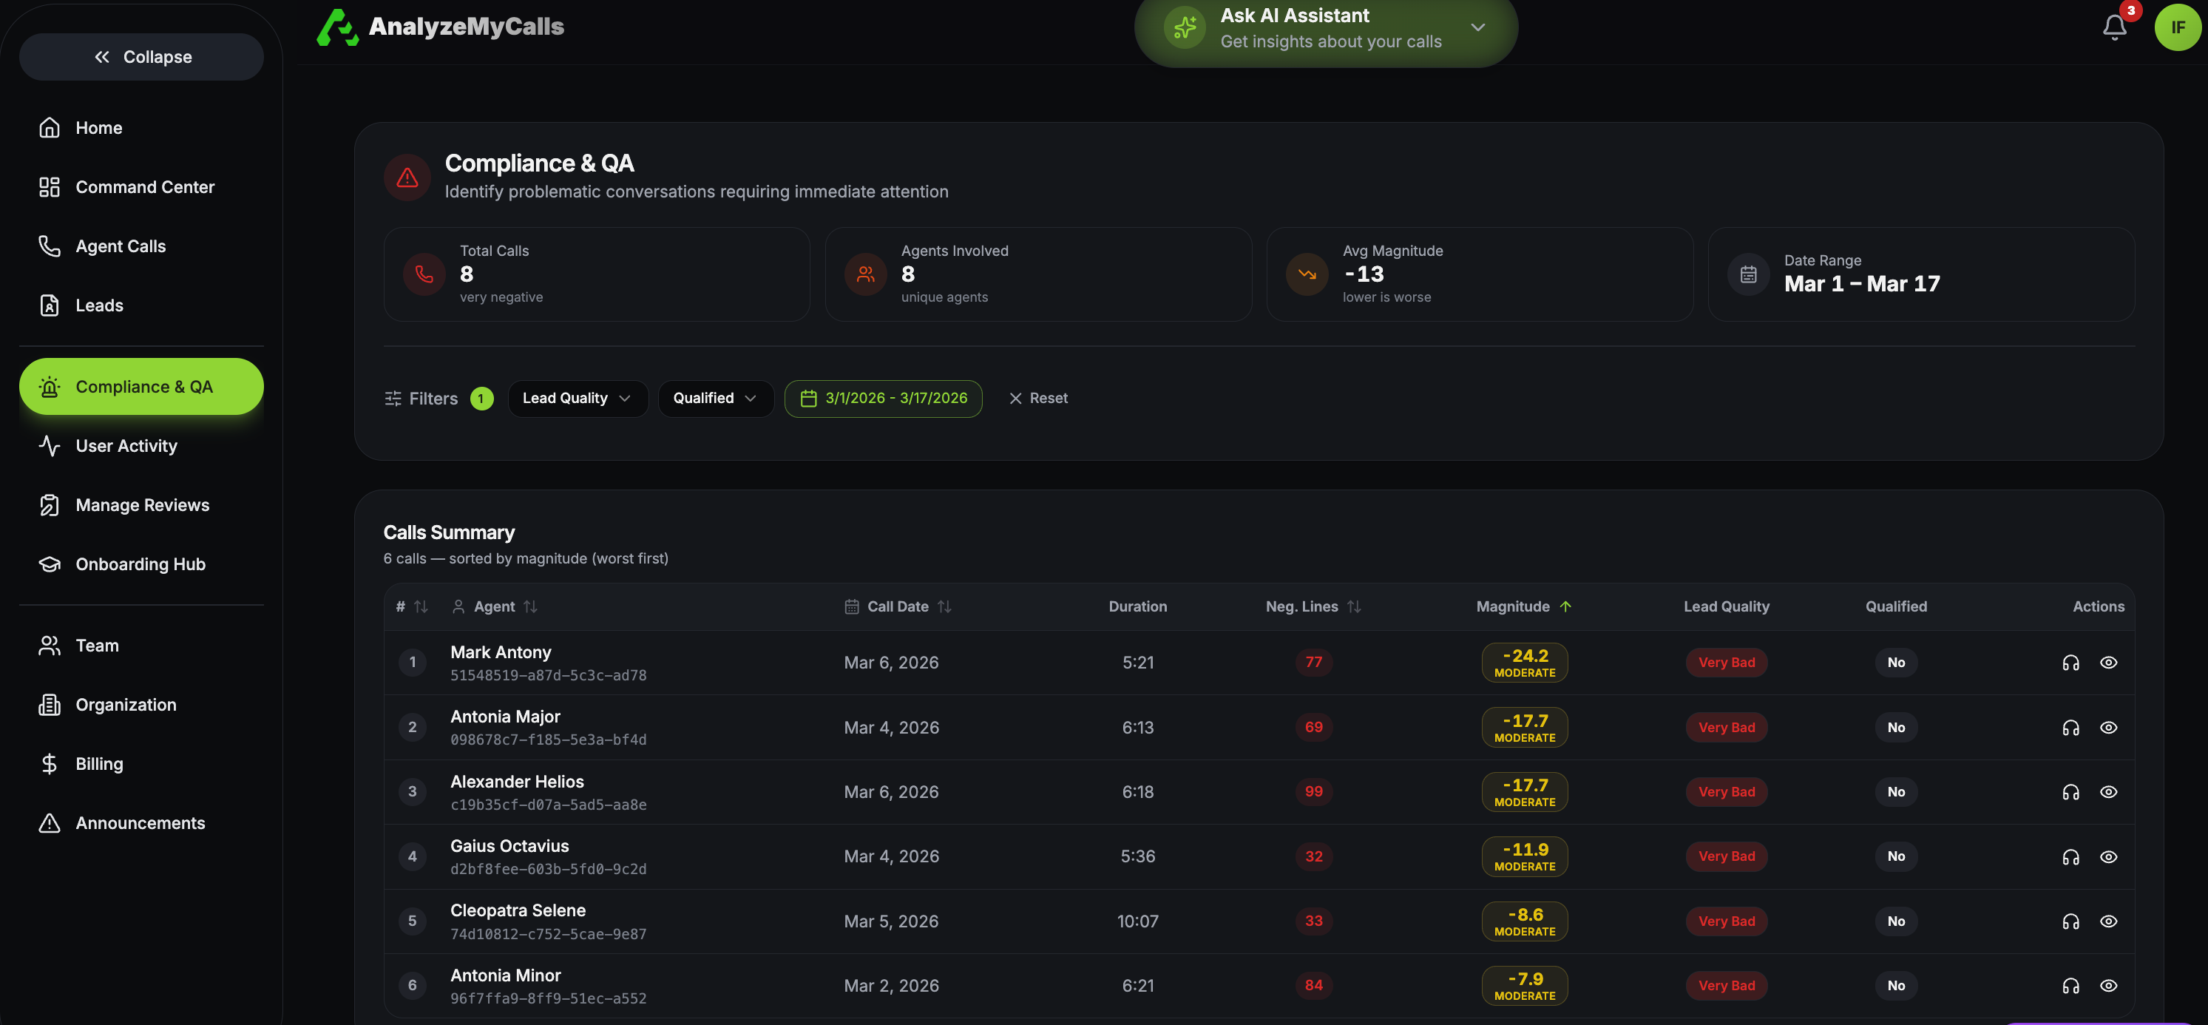Click the notifications bell icon

pyautogui.click(x=2113, y=27)
